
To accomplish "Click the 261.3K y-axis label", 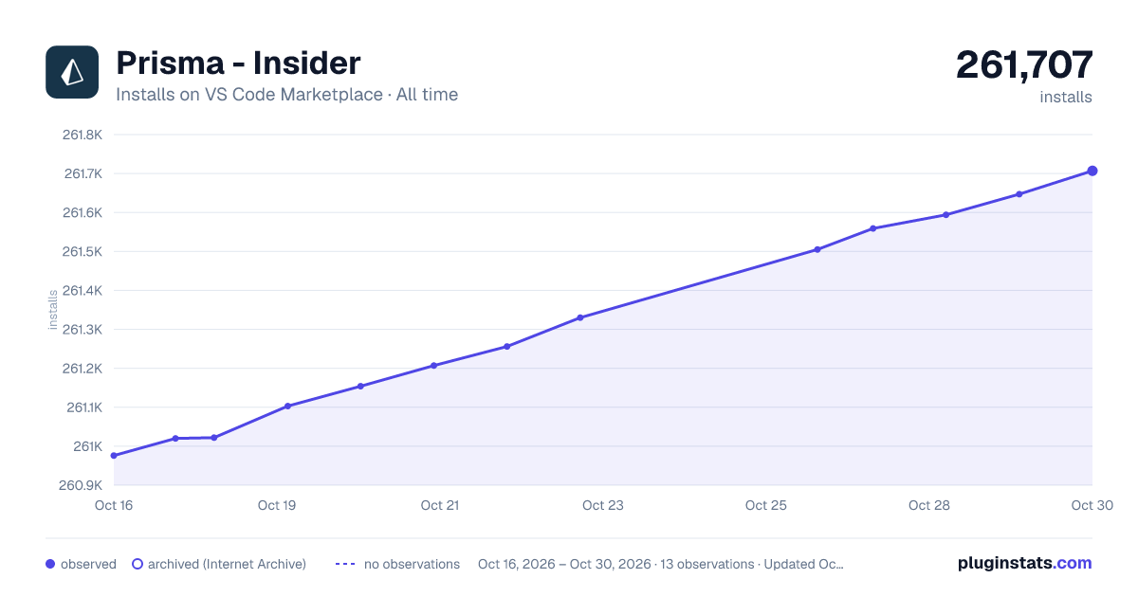I will coord(83,329).
